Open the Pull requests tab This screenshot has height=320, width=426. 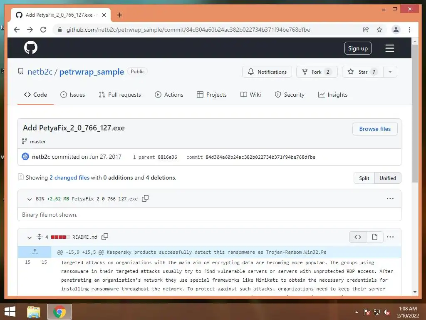120,95
